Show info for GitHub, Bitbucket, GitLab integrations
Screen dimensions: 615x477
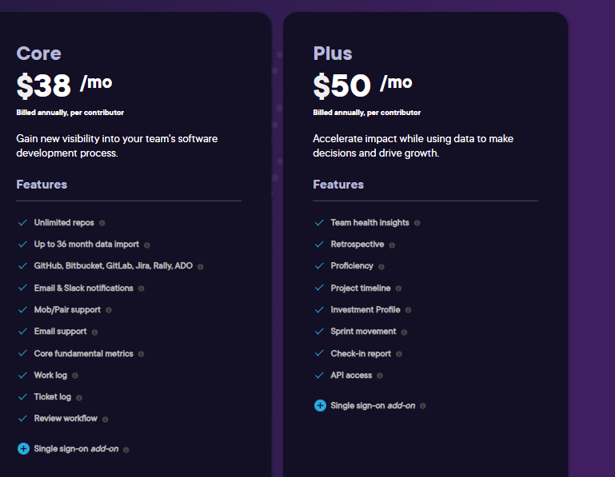201,267
